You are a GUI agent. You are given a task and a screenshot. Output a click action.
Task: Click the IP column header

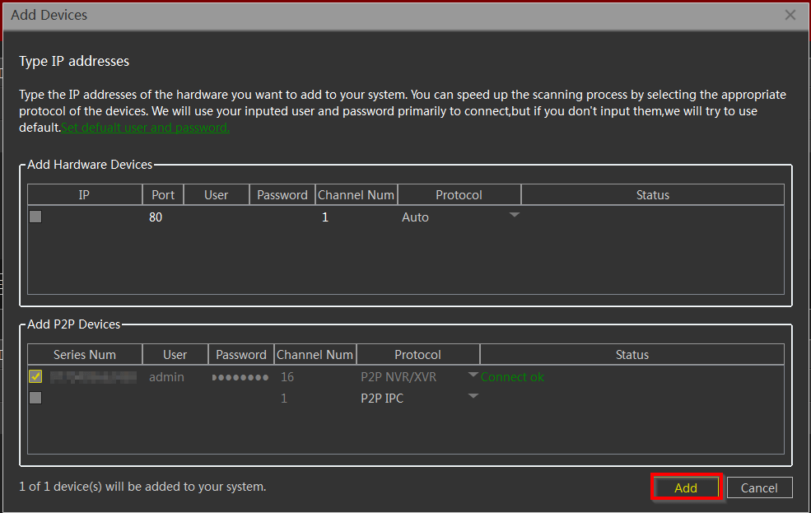pos(84,195)
